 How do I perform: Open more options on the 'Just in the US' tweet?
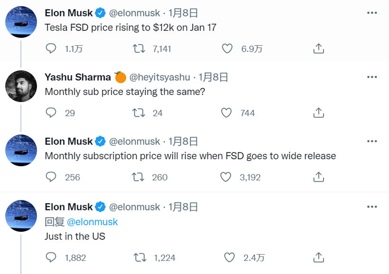(x=372, y=207)
